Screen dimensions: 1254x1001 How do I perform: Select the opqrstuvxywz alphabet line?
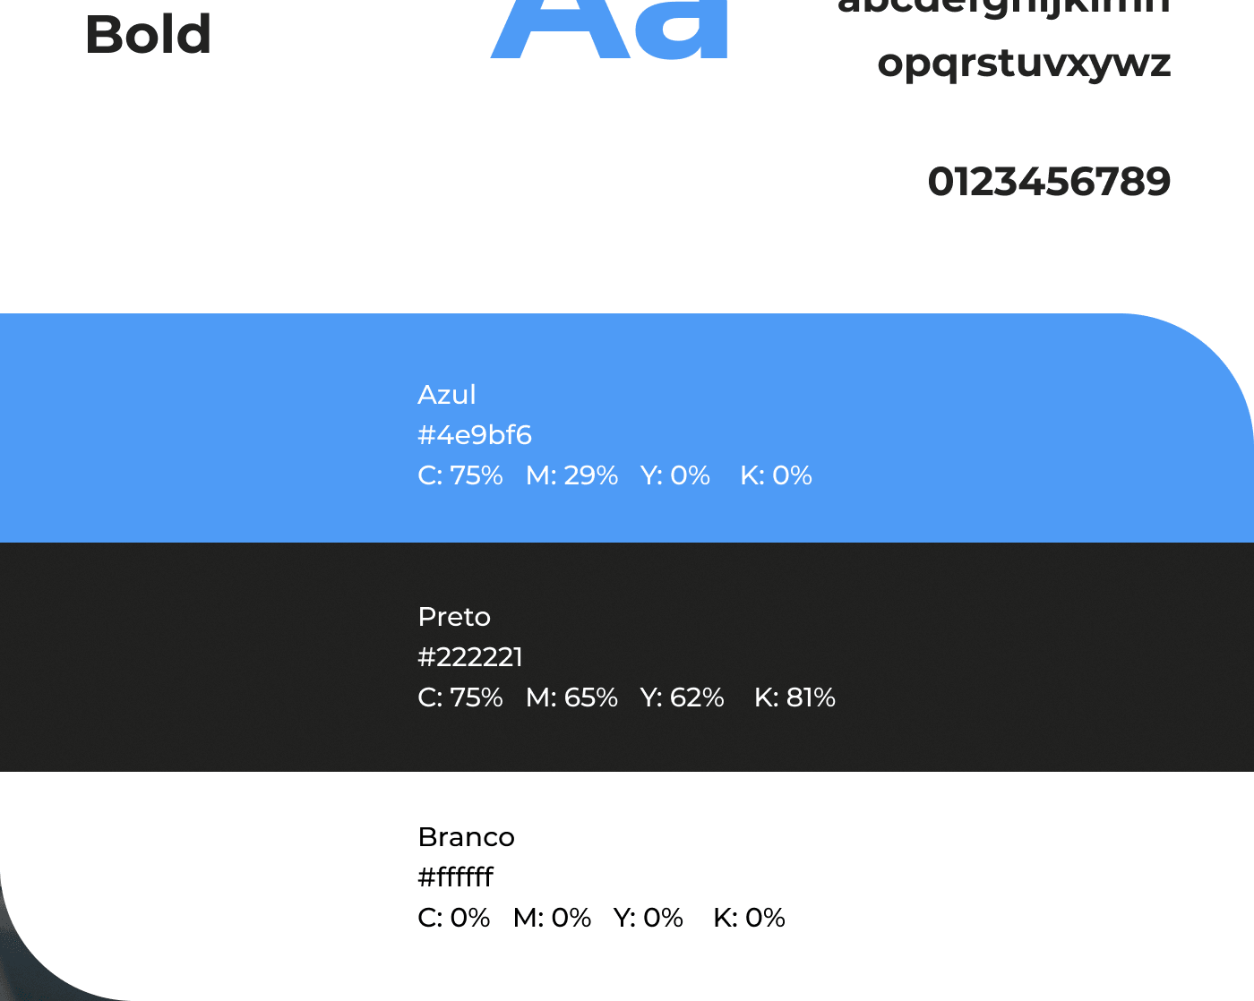(1024, 64)
